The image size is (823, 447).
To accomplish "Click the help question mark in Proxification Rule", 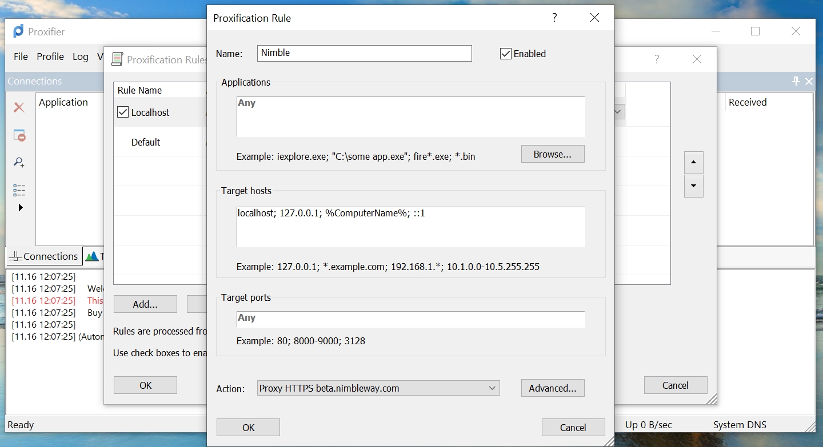I will [x=554, y=18].
